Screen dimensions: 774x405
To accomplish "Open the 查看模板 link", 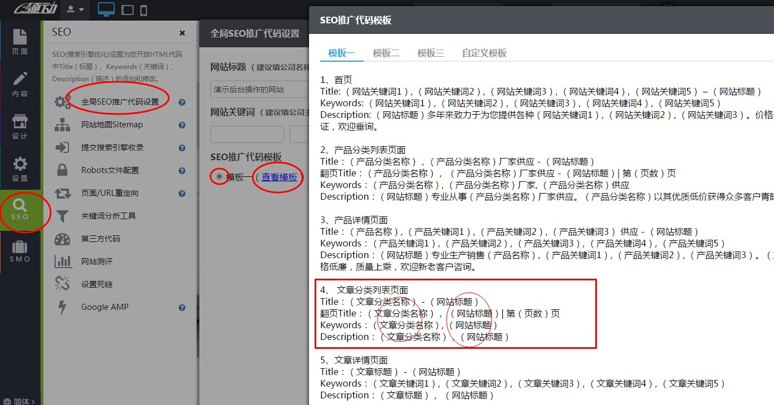I will coord(278,177).
